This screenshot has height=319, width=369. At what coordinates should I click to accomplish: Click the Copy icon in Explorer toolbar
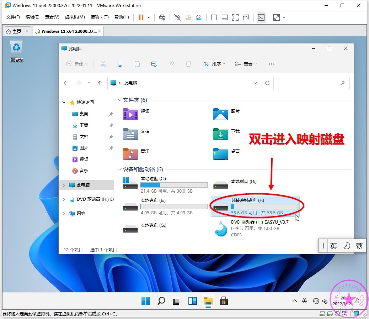click(x=120, y=64)
